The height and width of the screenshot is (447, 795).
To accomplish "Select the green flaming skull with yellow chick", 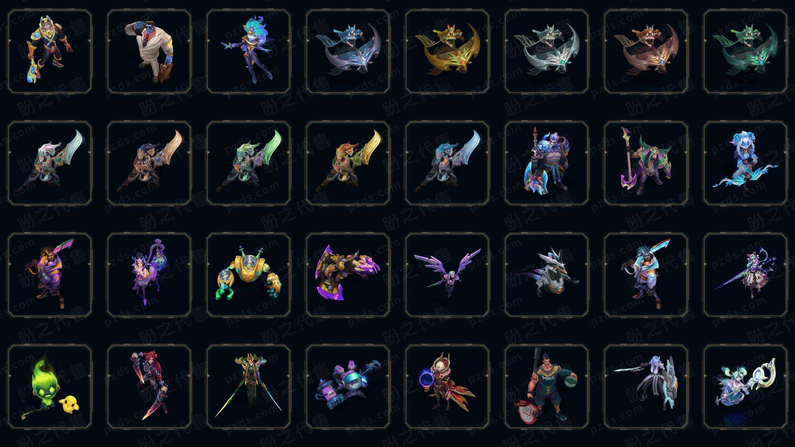I will click(x=50, y=387).
